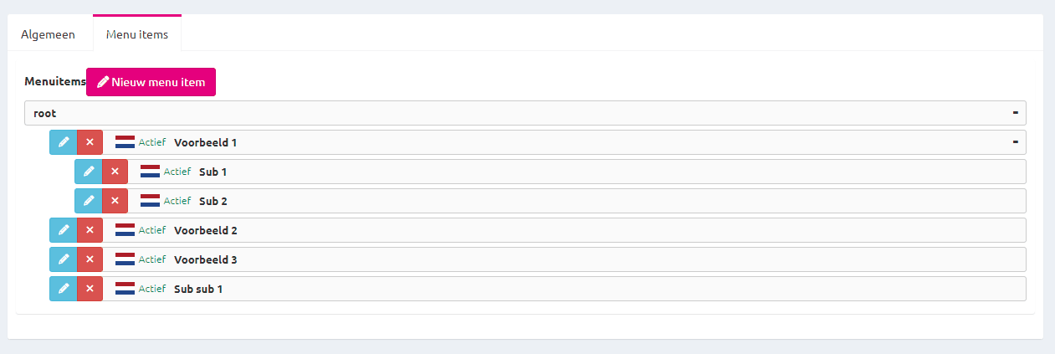The width and height of the screenshot is (1055, 354).
Task: Select the Sub sub 1 row label
Action: [x=198, y=289]
